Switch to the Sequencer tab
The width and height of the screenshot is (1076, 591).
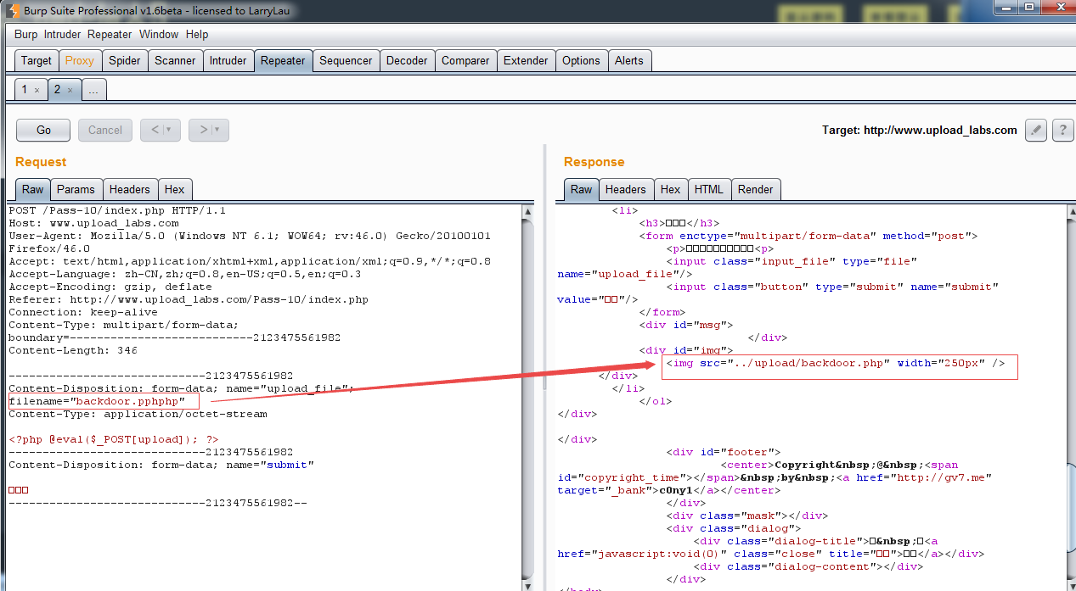[x=346, y=61]
